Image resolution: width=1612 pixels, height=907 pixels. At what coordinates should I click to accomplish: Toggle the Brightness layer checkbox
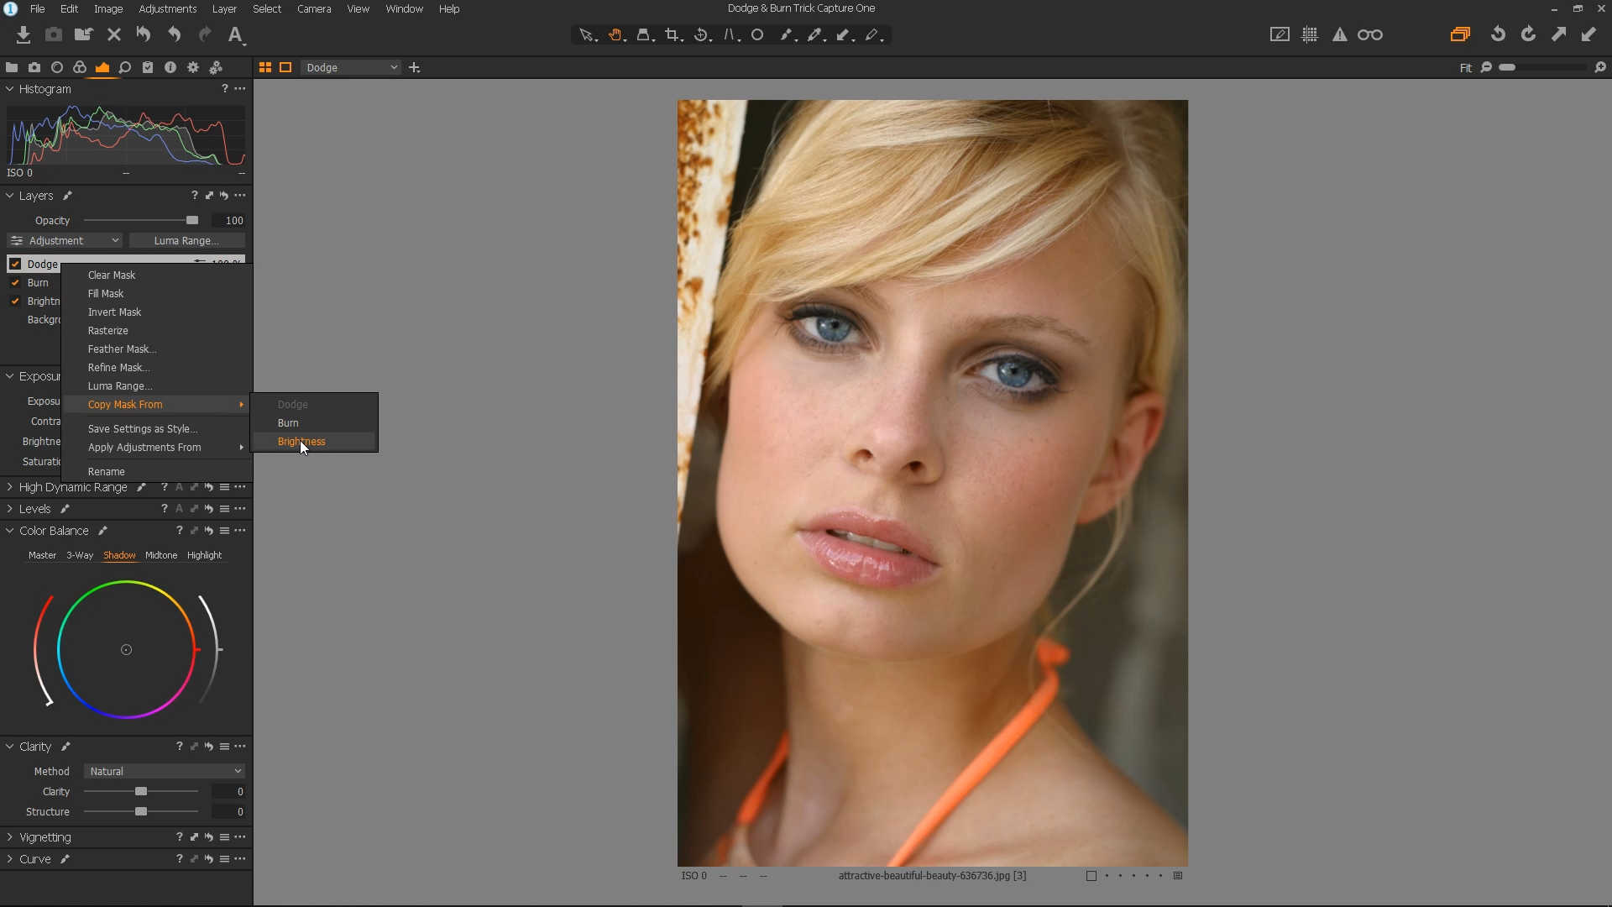(15, 301)
